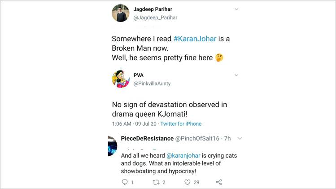The width and height of the screenshot is (336, 189).
Task: Open PVA's avatar image
Action: click(120, 79)
